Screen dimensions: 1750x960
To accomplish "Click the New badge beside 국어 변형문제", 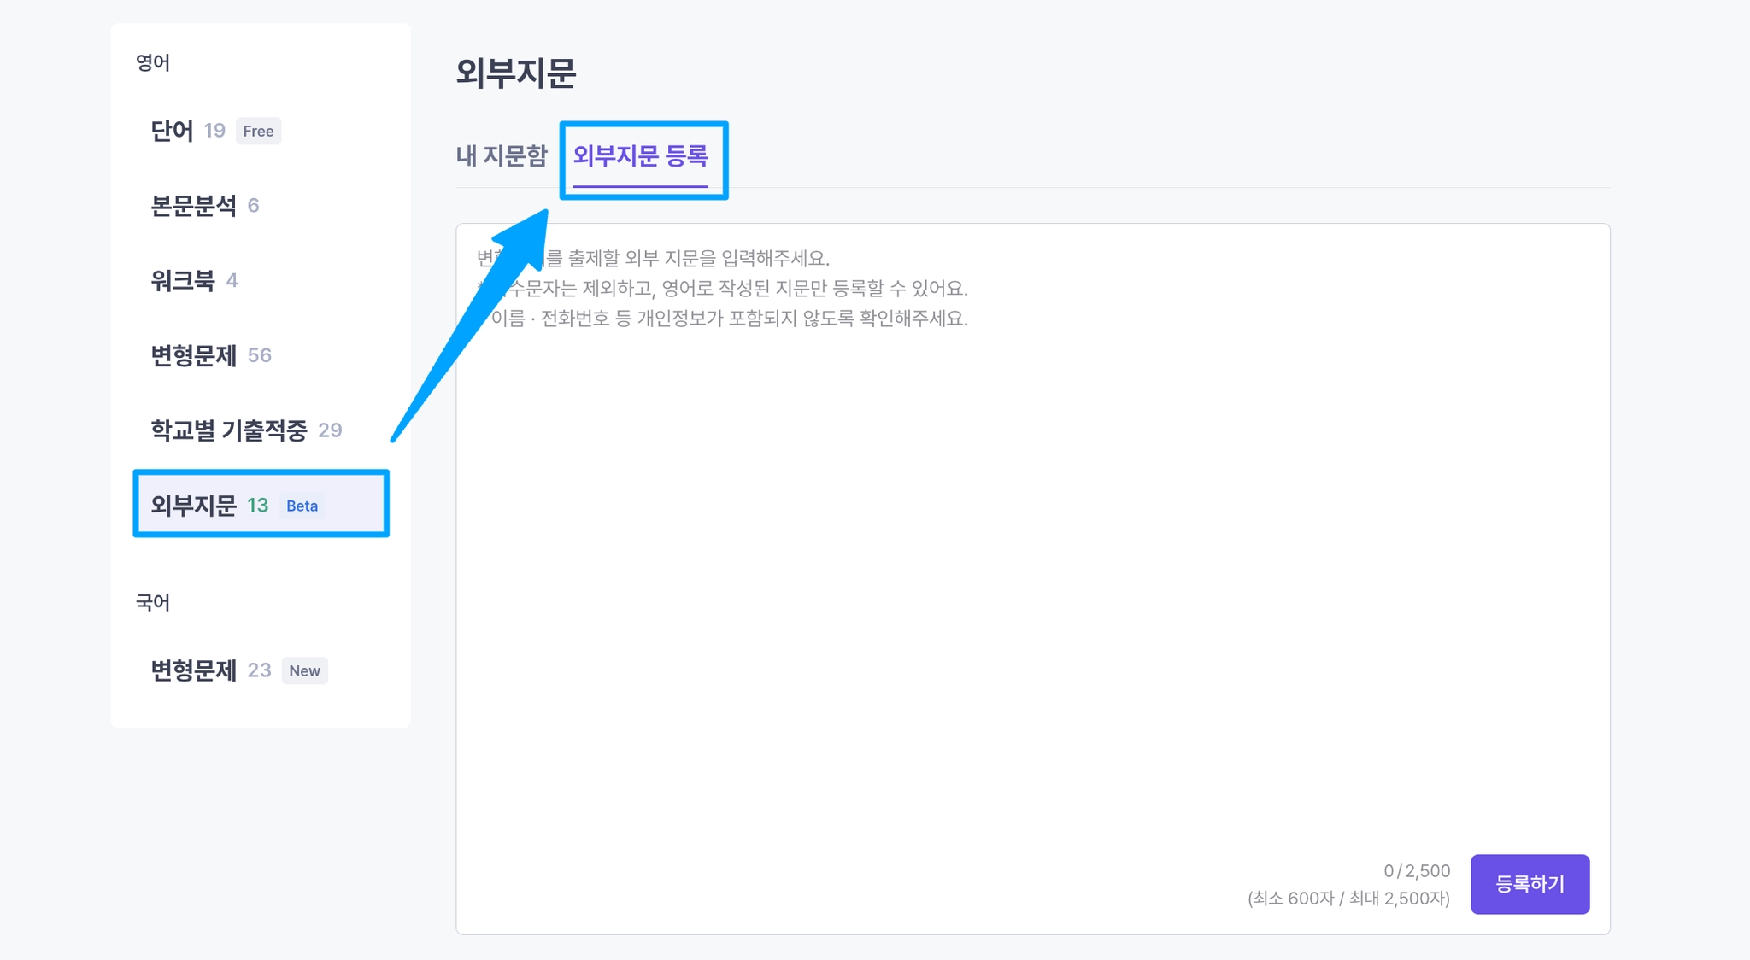I will pos(304,670).
